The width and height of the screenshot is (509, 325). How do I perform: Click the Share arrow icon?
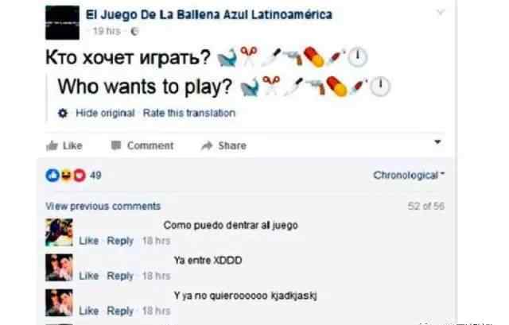pos(207,146)
